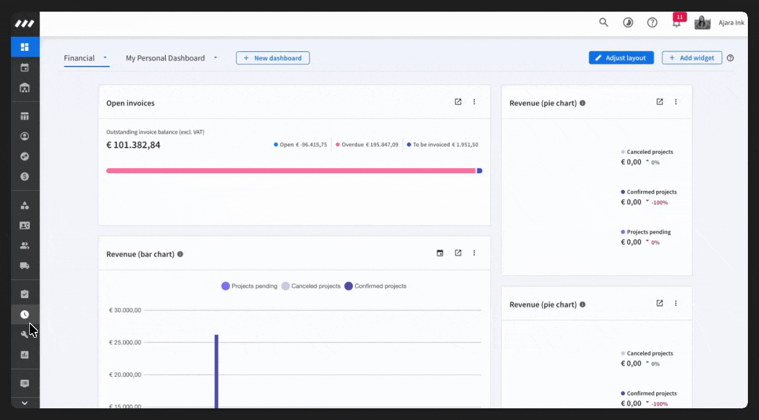
Task: Click Projects pending in first pie chart widget
Action: click(x=646, y=232)
